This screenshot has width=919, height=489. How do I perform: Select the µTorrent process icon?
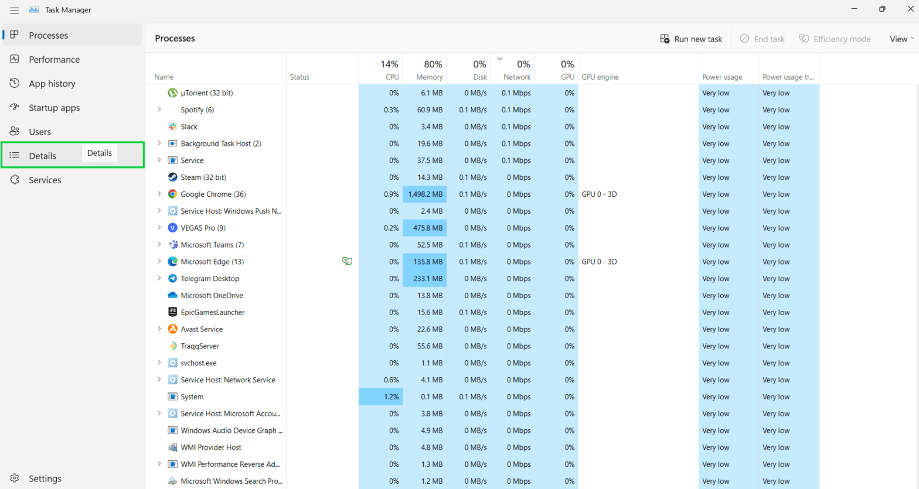pos(172,93)
